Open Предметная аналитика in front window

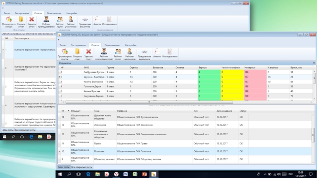click(144, 52)
